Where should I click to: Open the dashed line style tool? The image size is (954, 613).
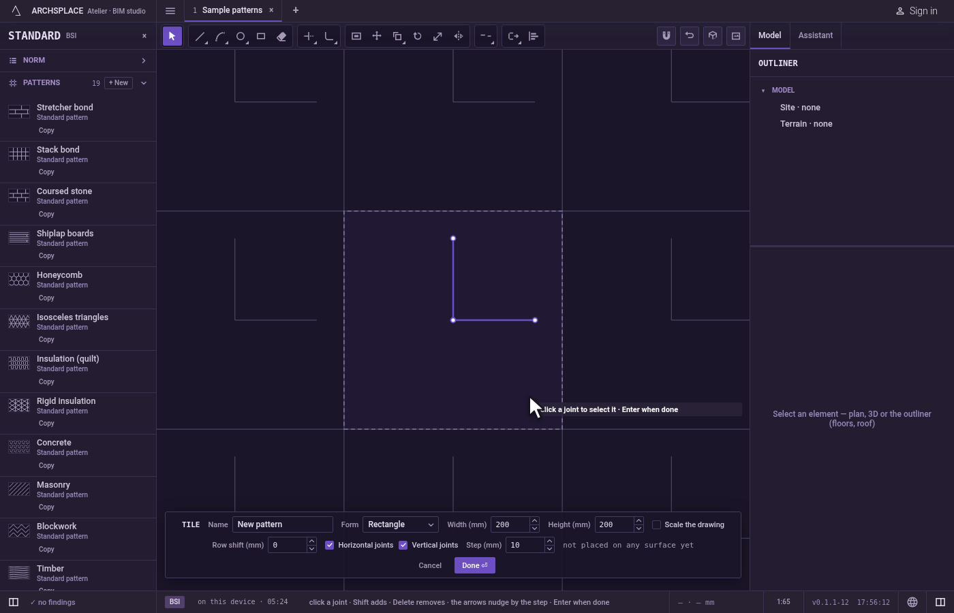point(485,36)
